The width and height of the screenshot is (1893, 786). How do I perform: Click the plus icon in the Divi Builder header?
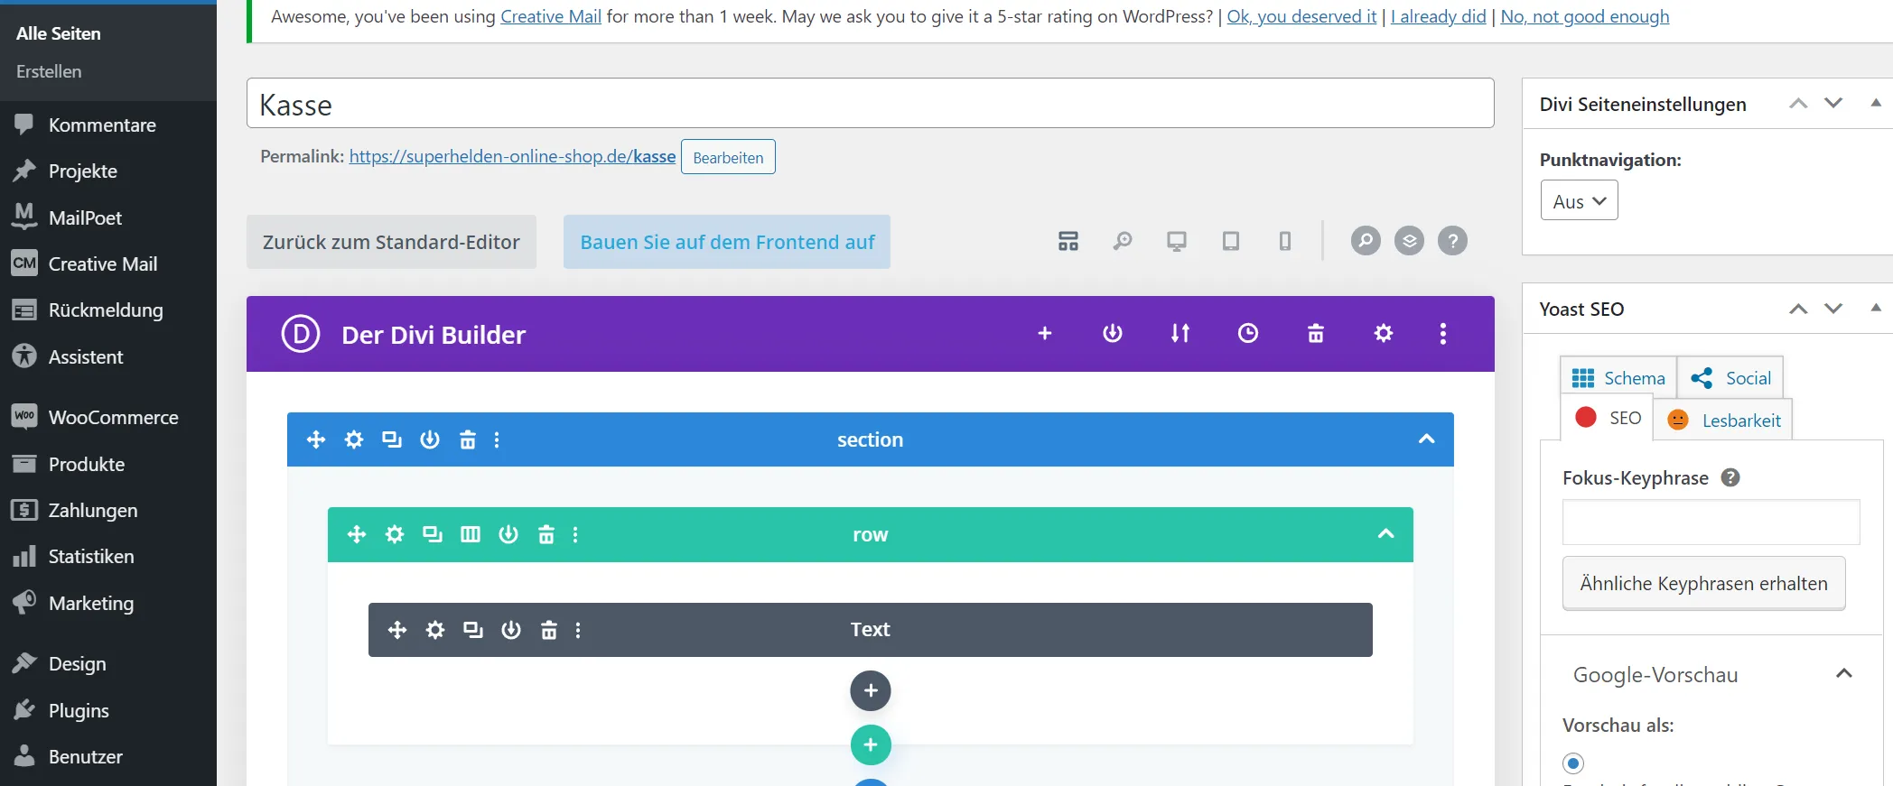[1045, 334]
